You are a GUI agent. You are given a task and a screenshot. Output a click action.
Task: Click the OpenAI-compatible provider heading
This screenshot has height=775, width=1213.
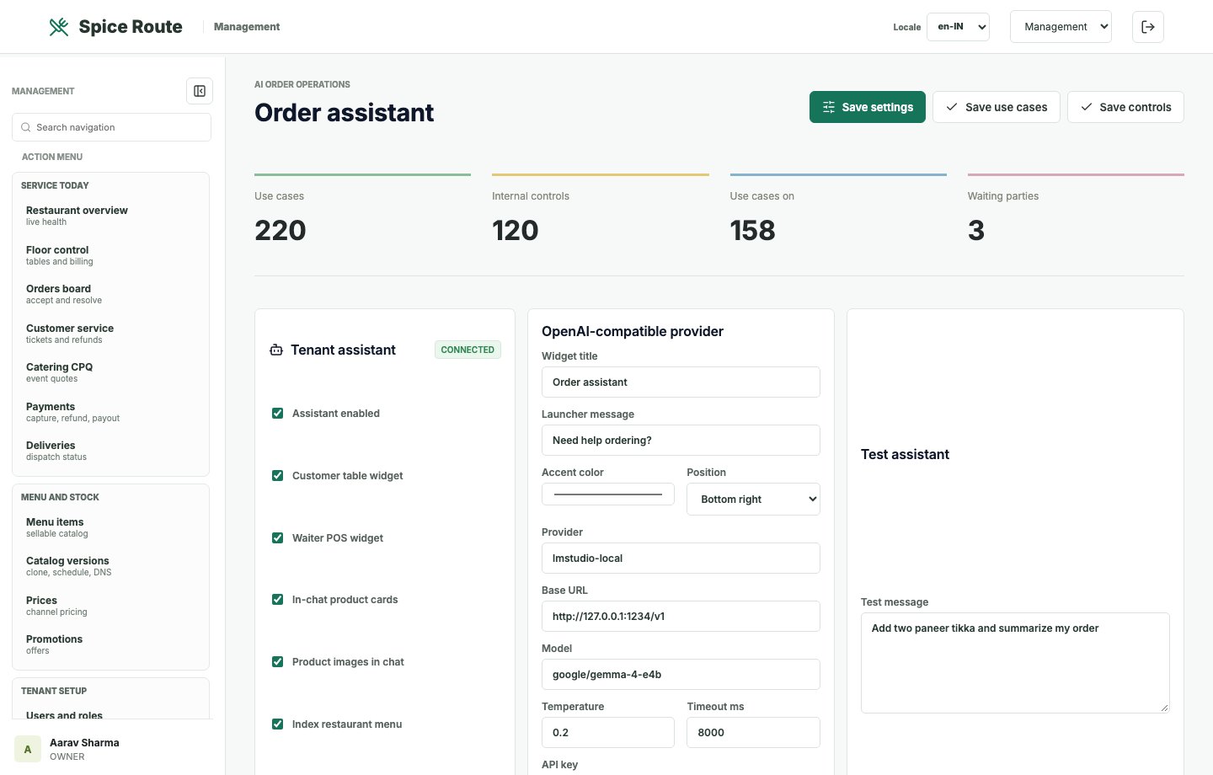click(633, 331)
